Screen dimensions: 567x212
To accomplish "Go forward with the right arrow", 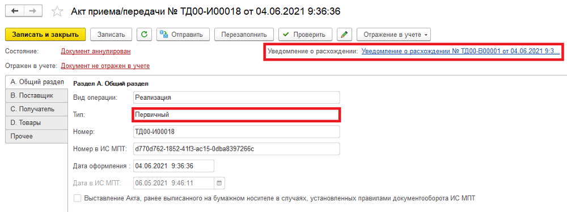I will click(33, 11).
